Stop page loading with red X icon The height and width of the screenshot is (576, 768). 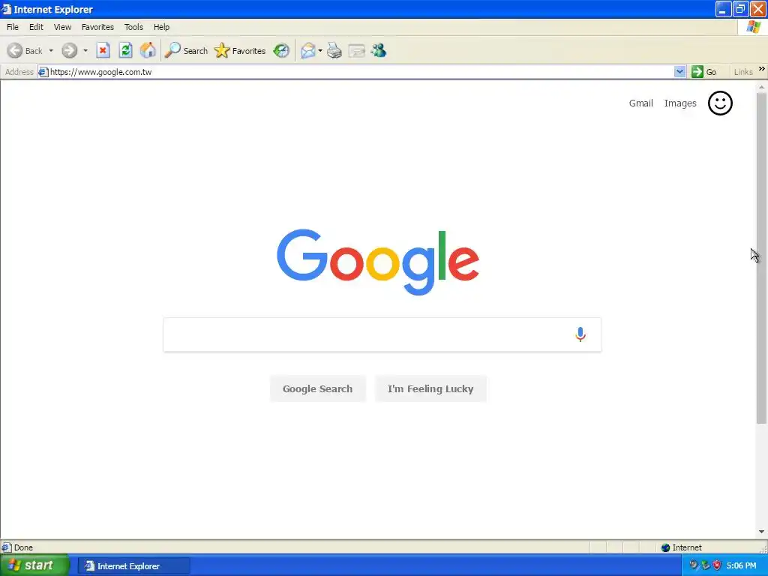pyautogui.click(x=103, y=50)
